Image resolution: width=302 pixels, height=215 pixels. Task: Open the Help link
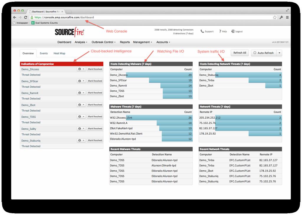point(223,31)
